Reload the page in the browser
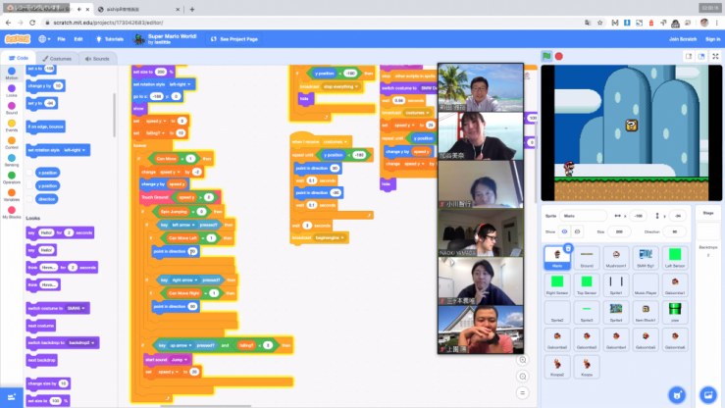The width and height of the screenshot is (725, 408). (x=32, y=23)
